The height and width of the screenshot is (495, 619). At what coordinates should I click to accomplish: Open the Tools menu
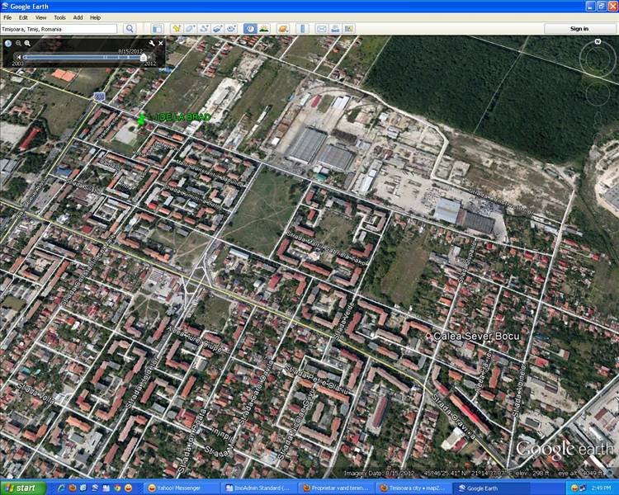pos(59,16)
